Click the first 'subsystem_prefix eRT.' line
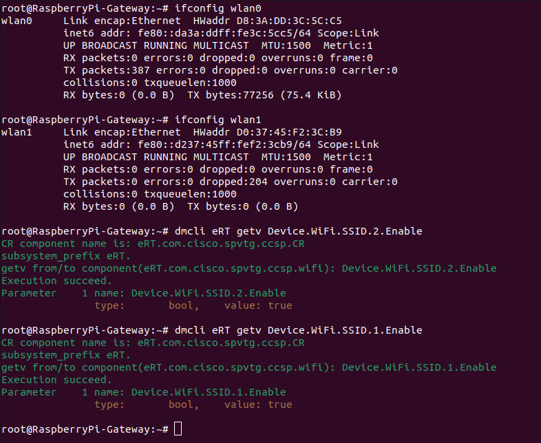This screenshot has height=443, width=541. (66, 256)
